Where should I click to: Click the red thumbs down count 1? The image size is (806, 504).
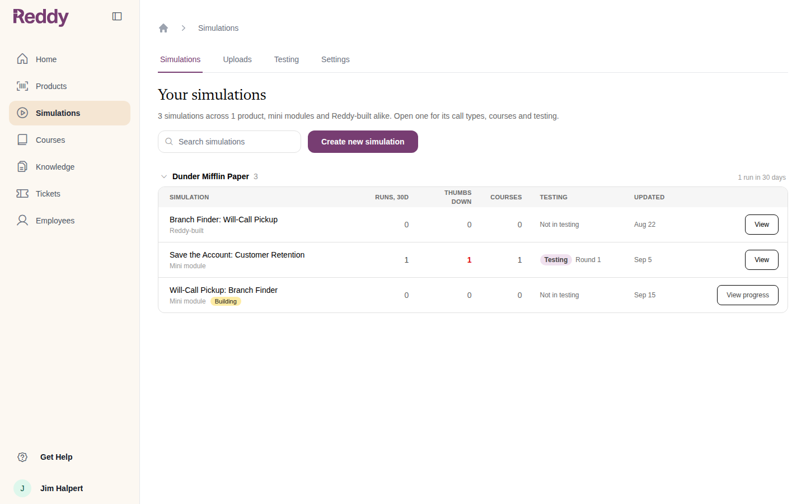coord(469,260)
